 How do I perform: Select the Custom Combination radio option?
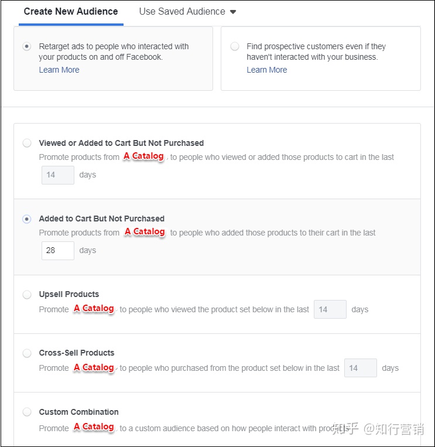pyautogui.click(x=27, y=412)
